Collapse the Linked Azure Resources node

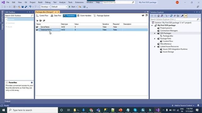click(x=155, y=46)
